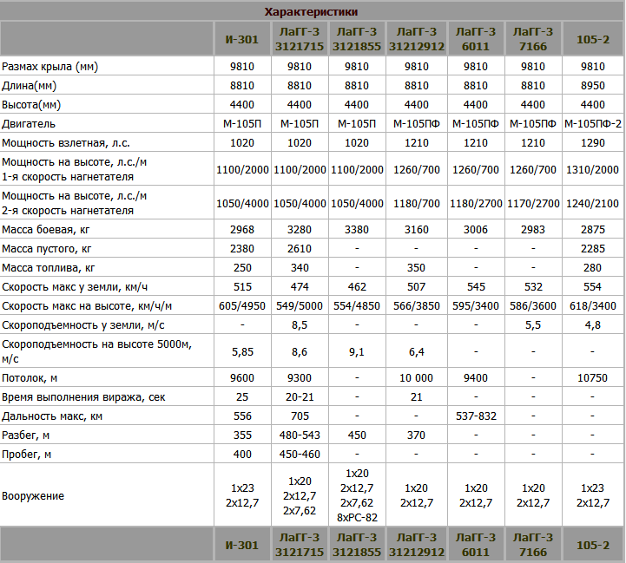Select climb rate value 4,8
The width and height of the screenshot is (626, 563).
592,325
